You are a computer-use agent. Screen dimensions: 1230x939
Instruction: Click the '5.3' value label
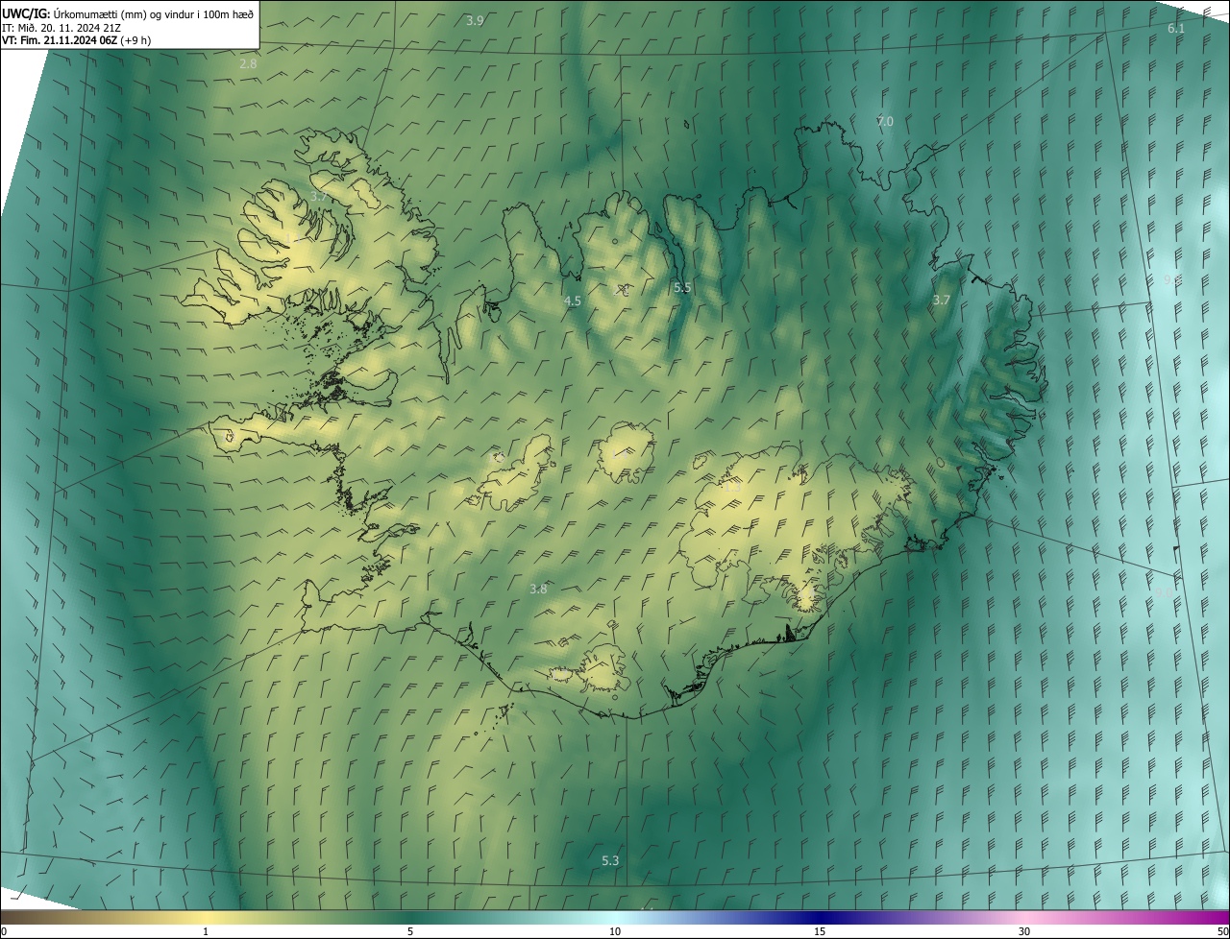point(610,860)
